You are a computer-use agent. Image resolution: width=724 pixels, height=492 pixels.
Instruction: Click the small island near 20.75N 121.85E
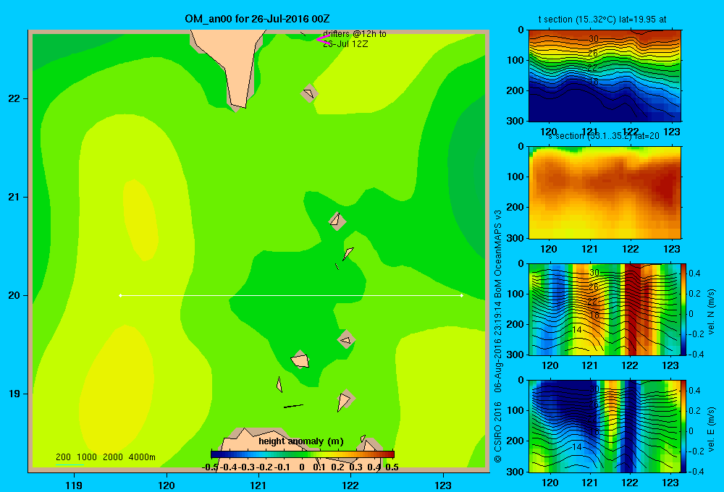pos(337,221)
